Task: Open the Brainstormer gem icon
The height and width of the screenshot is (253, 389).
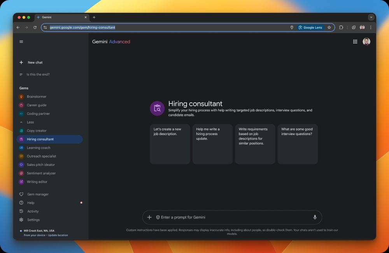Action: click(x=21, y=97)
